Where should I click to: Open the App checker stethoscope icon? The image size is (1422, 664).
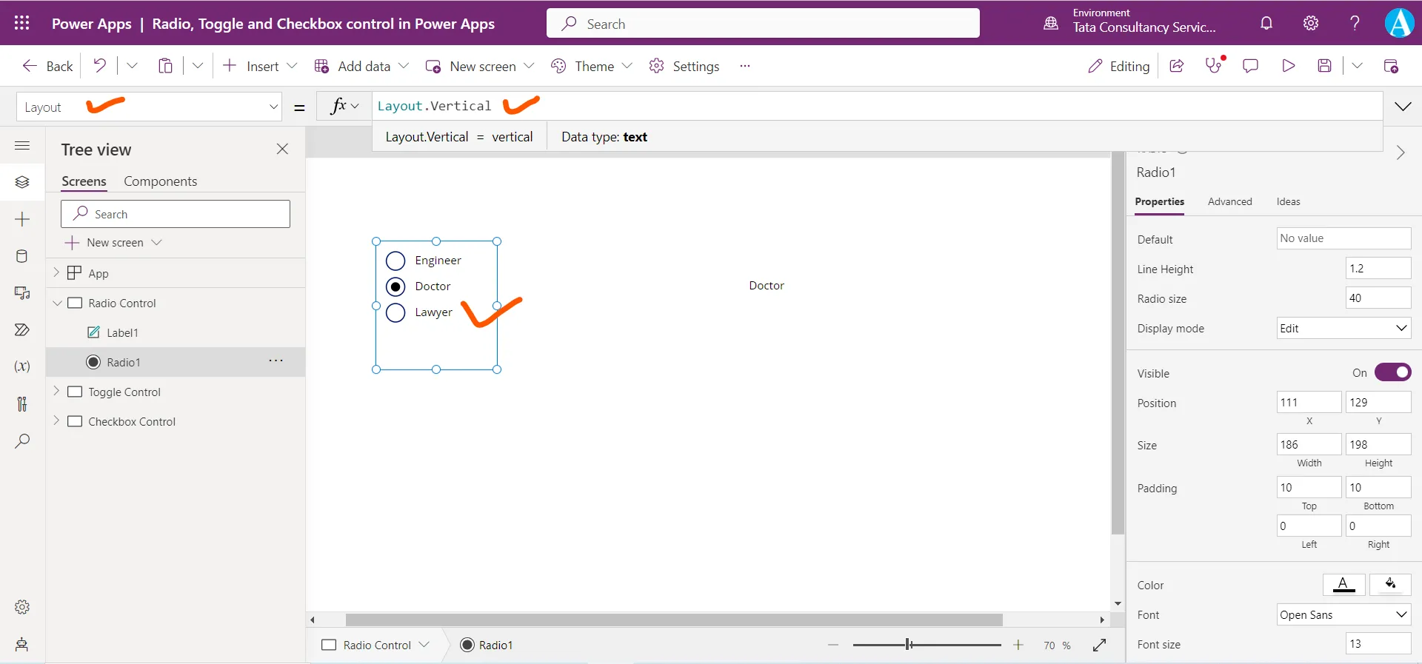coord(1215,65)
